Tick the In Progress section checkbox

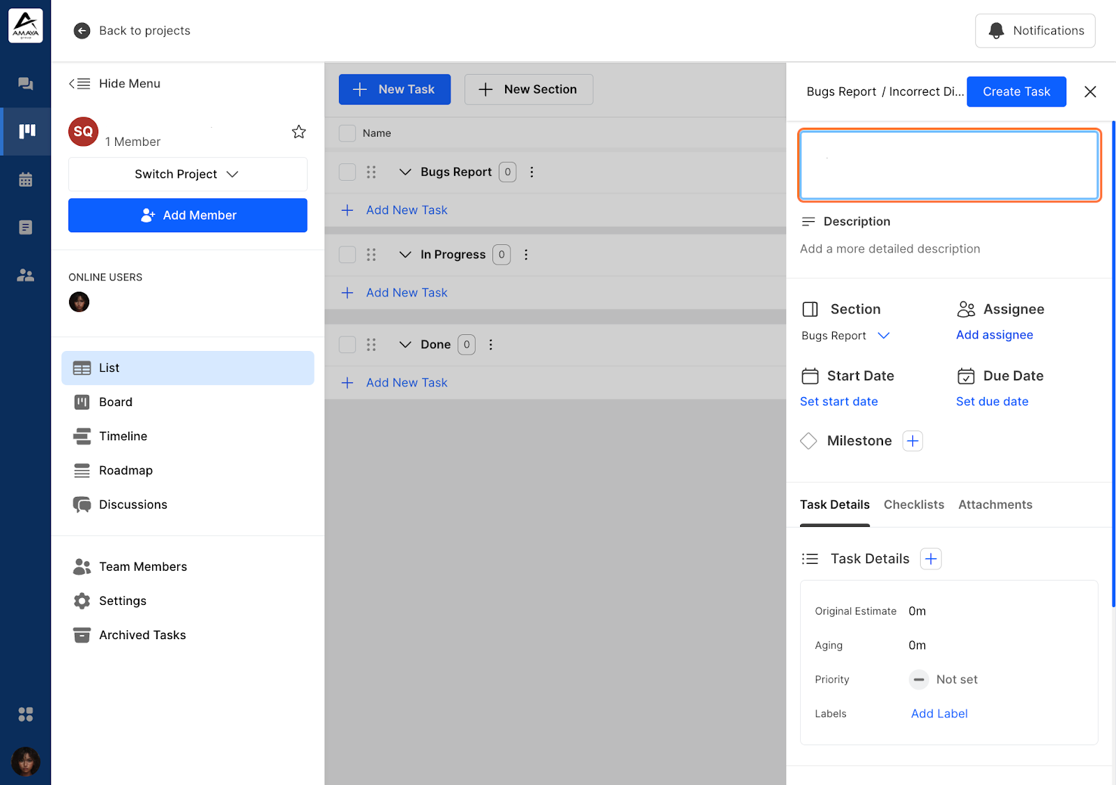pyautogui.click(x=347, y=255)
